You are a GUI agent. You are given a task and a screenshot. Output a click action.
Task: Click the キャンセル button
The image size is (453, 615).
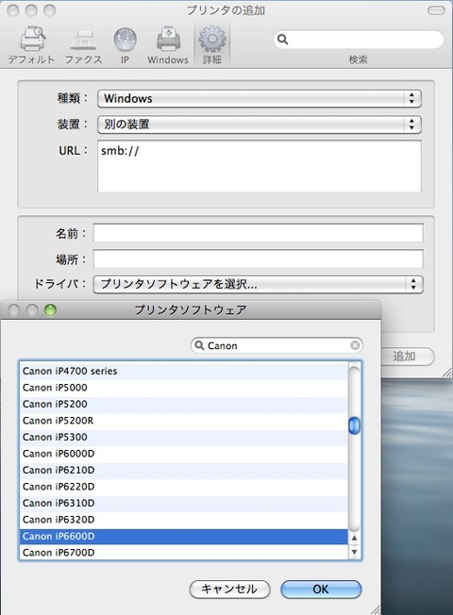[x=229, y=590]
